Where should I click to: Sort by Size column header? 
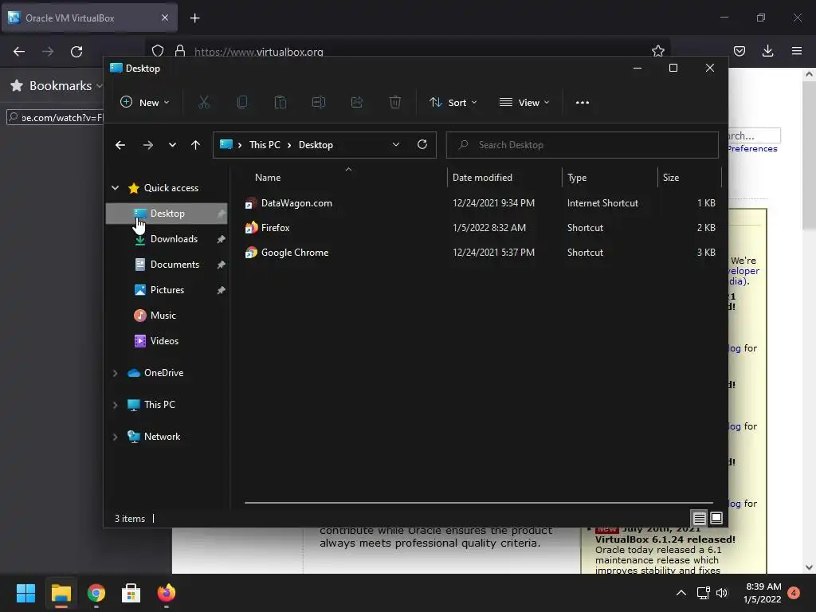coord(689,178)
